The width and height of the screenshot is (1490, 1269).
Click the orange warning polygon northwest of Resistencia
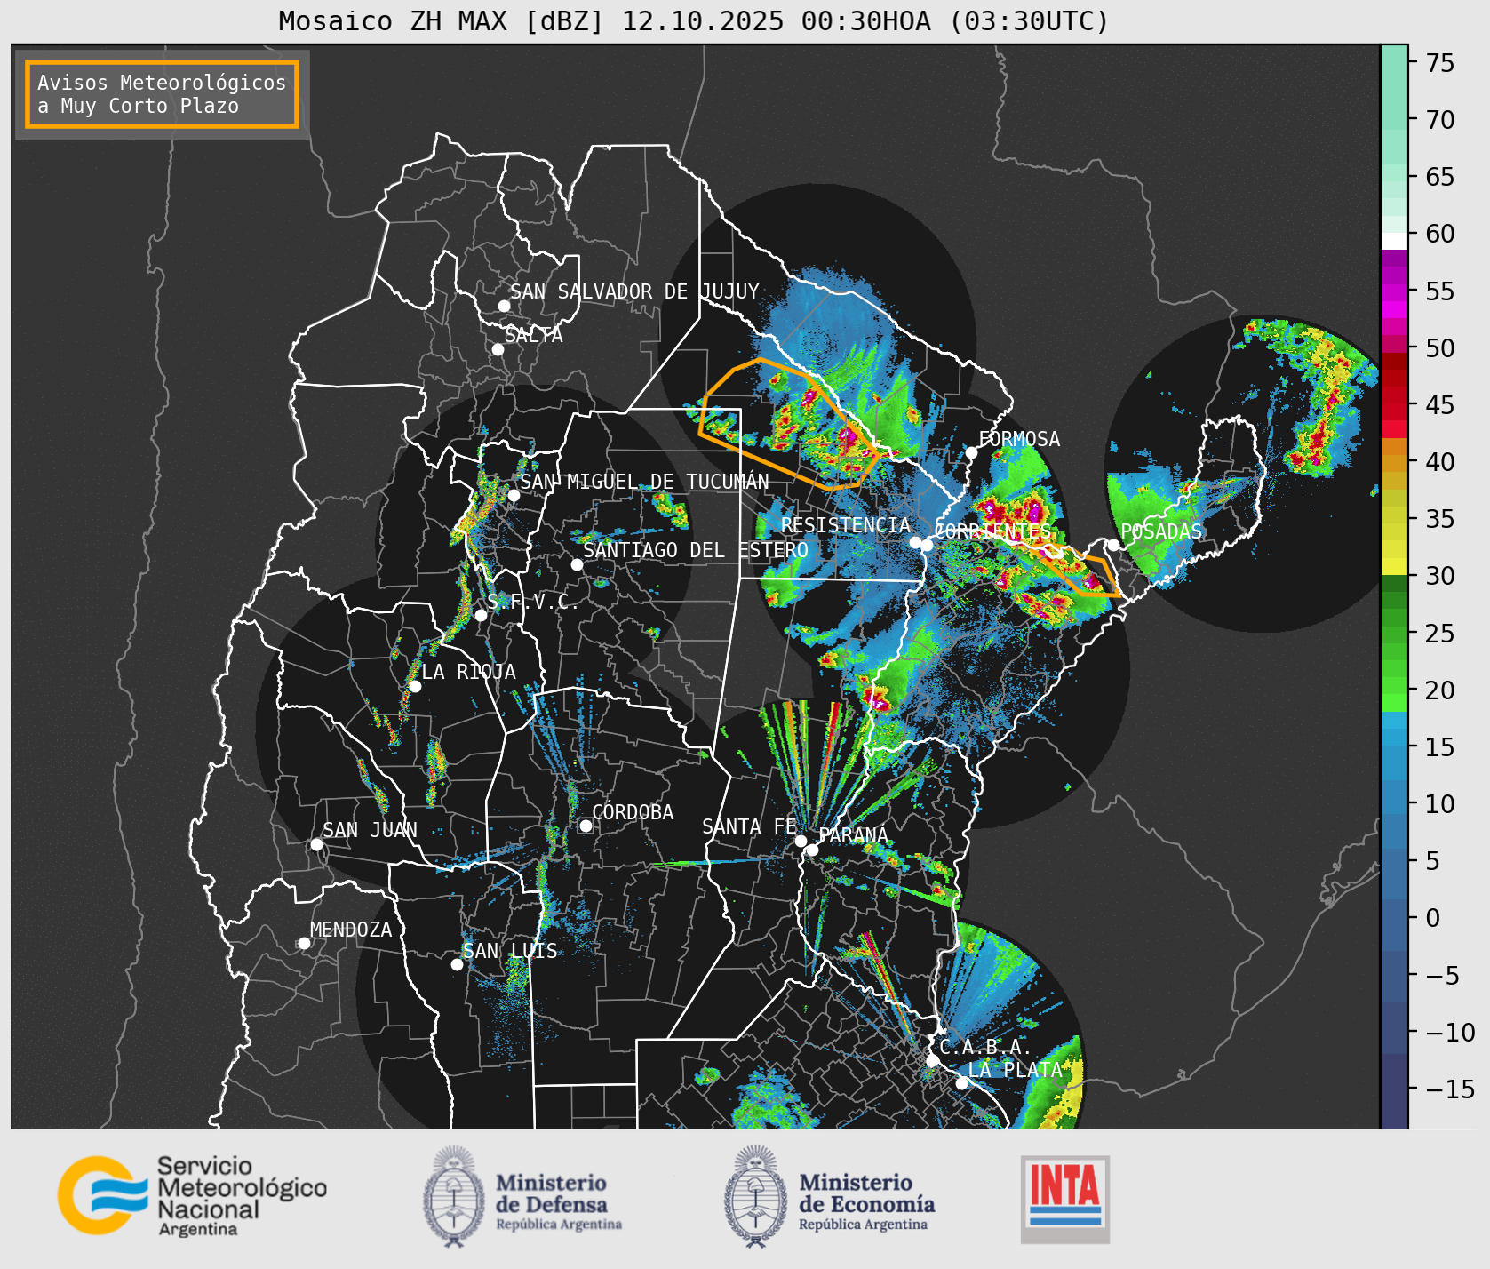coord(790,424)
